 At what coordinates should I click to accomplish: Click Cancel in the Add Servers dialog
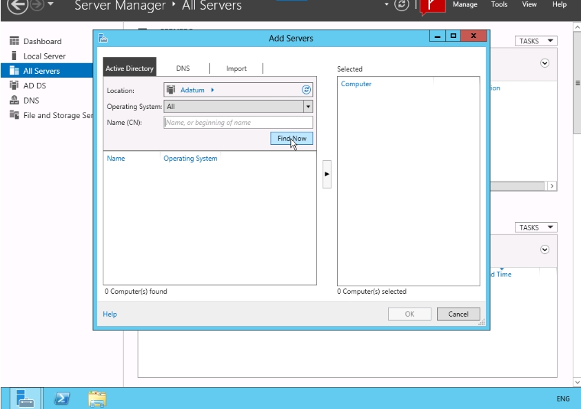[458, 314]
